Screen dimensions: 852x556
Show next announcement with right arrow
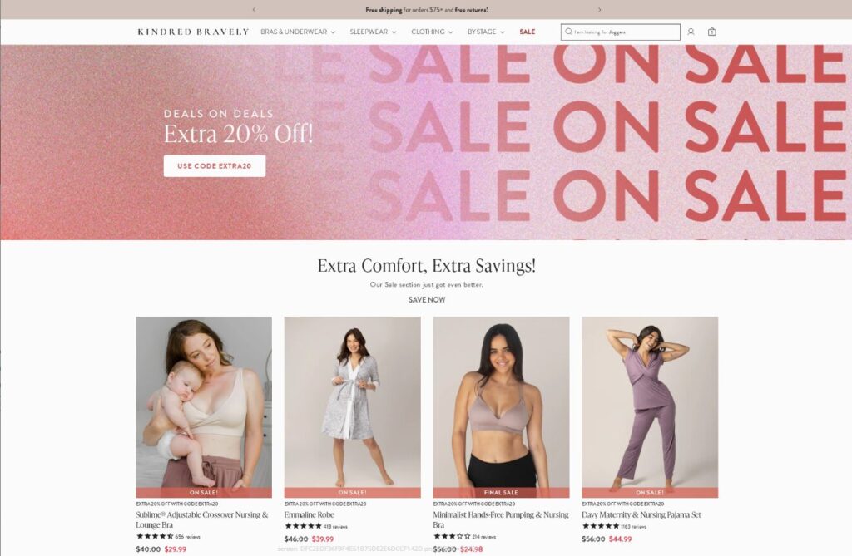click(x=599, y=10)
